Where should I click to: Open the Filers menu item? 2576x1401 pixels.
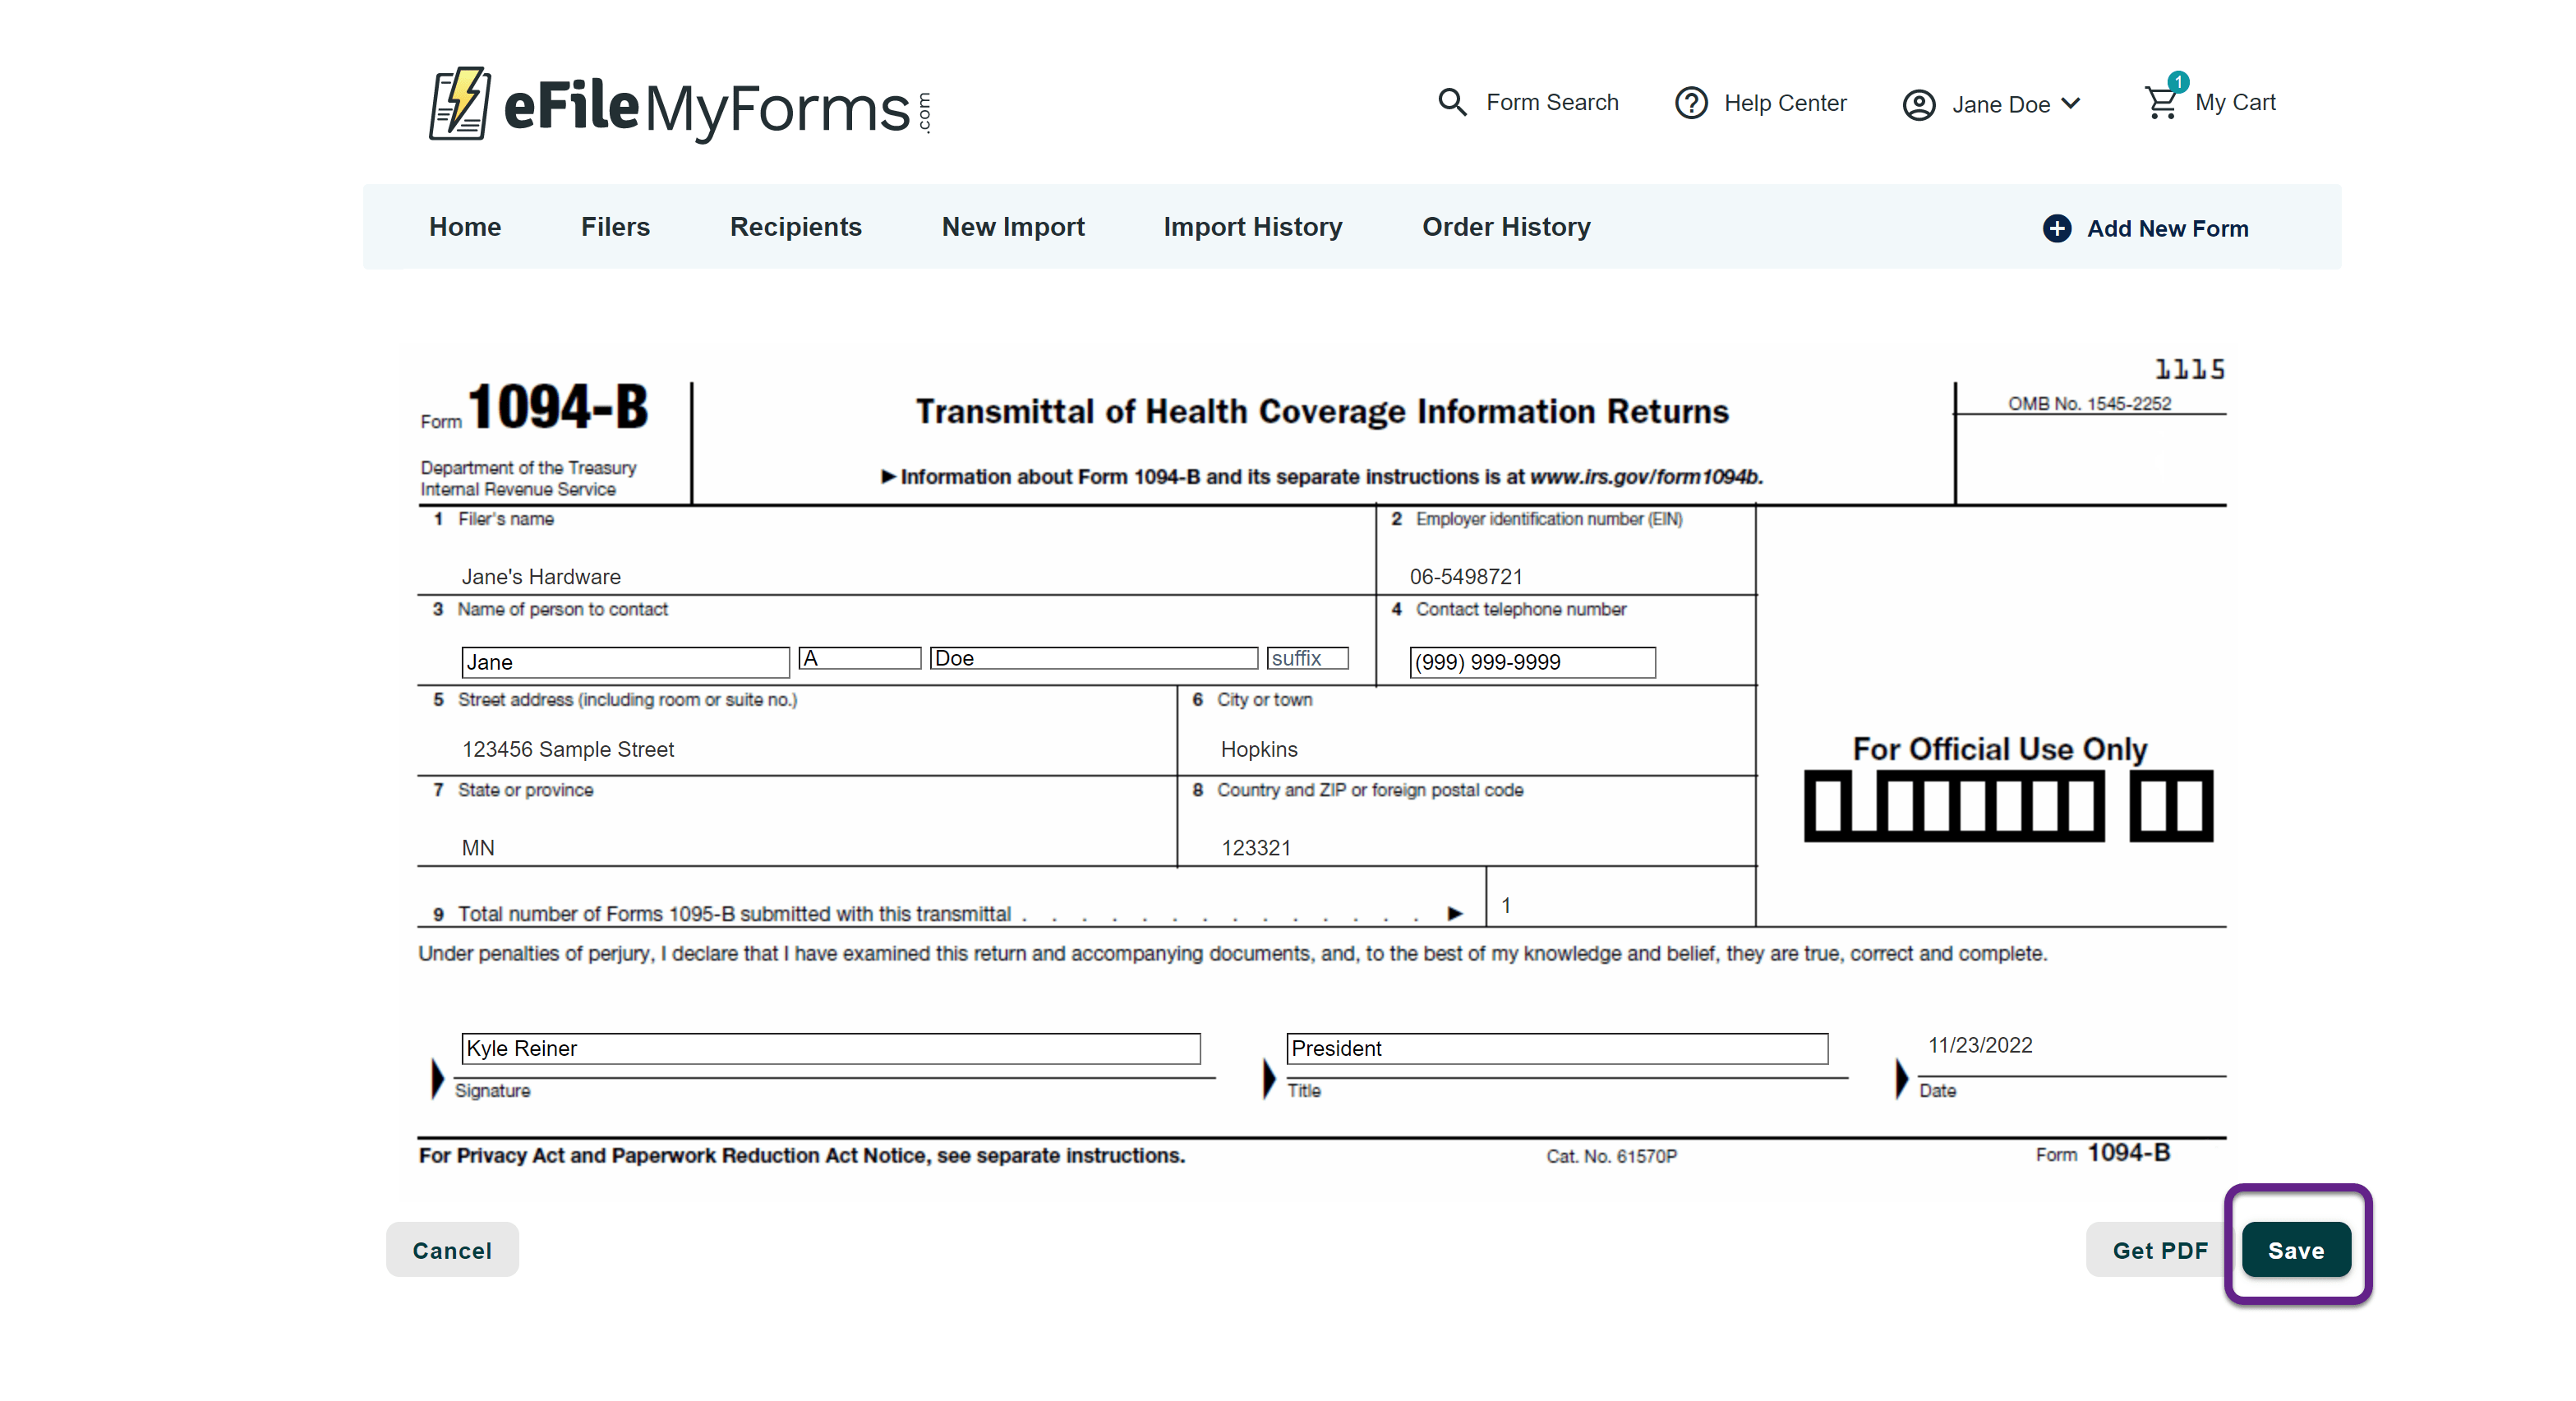coord(615,227)
